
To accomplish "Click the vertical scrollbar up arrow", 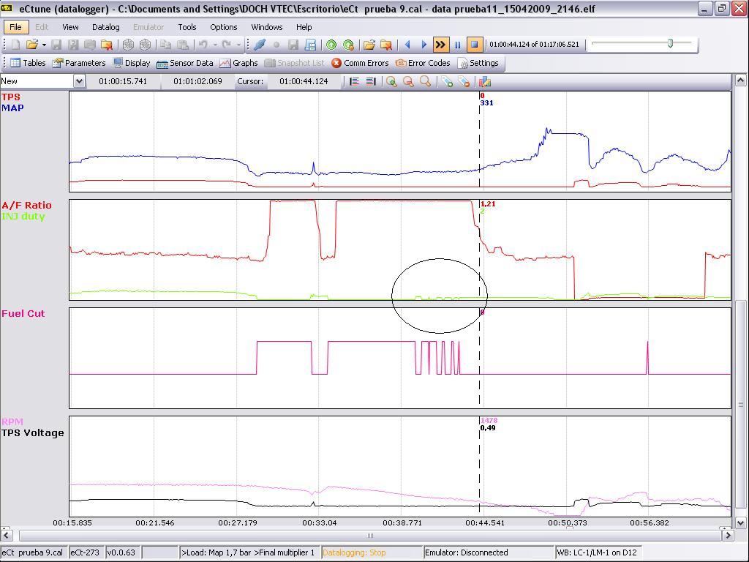I will coord(740,80).
